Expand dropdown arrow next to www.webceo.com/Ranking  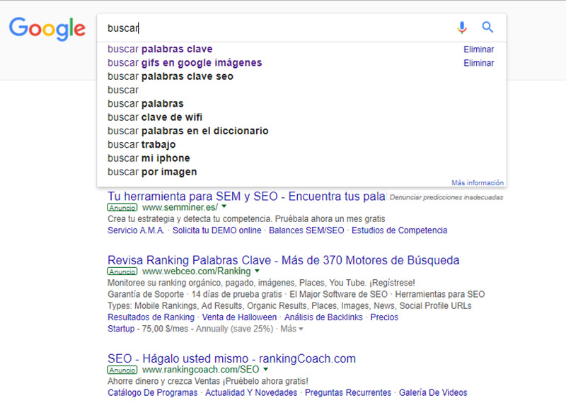click(257, 271)
